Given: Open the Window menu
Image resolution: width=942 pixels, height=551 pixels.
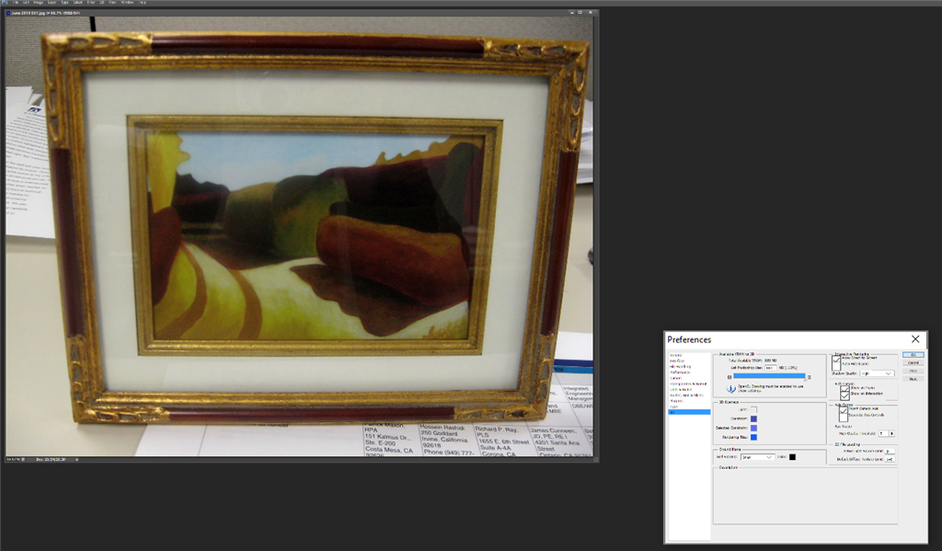Looking at the screenshot, I should click(x=127, y=3).
